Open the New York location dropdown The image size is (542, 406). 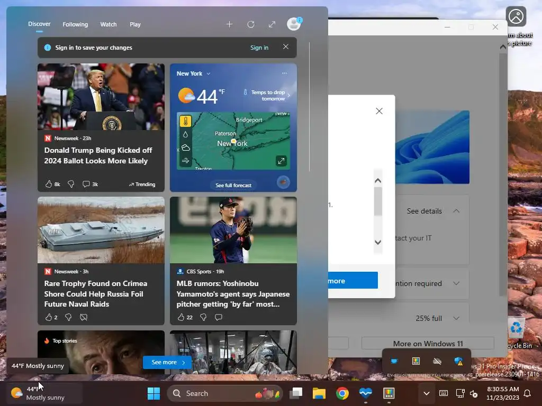(193, 73)
